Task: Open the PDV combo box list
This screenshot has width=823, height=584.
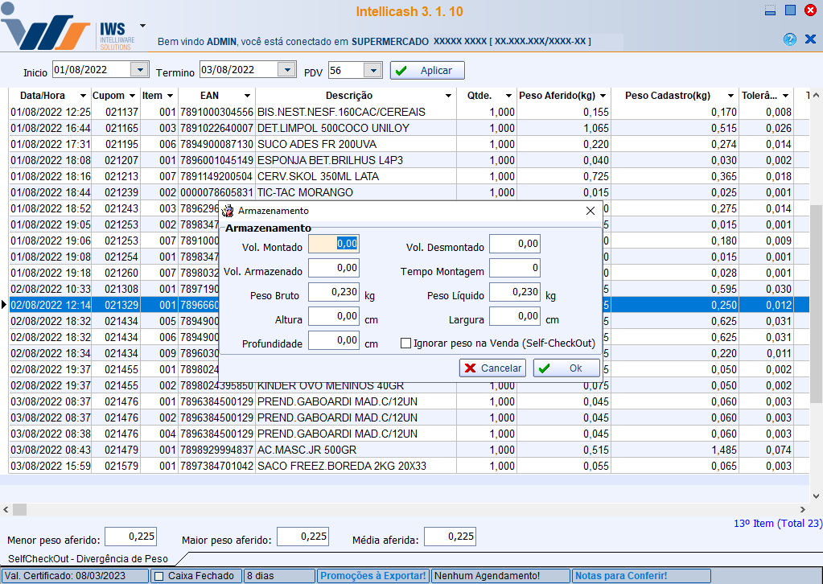Action: tap(372, 71)
